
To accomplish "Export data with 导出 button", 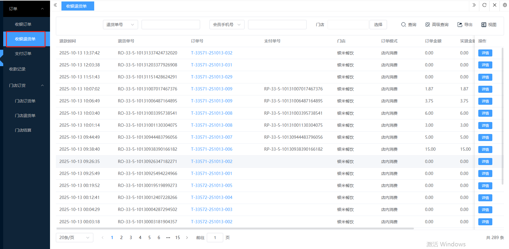I will (x=465, y=25).
